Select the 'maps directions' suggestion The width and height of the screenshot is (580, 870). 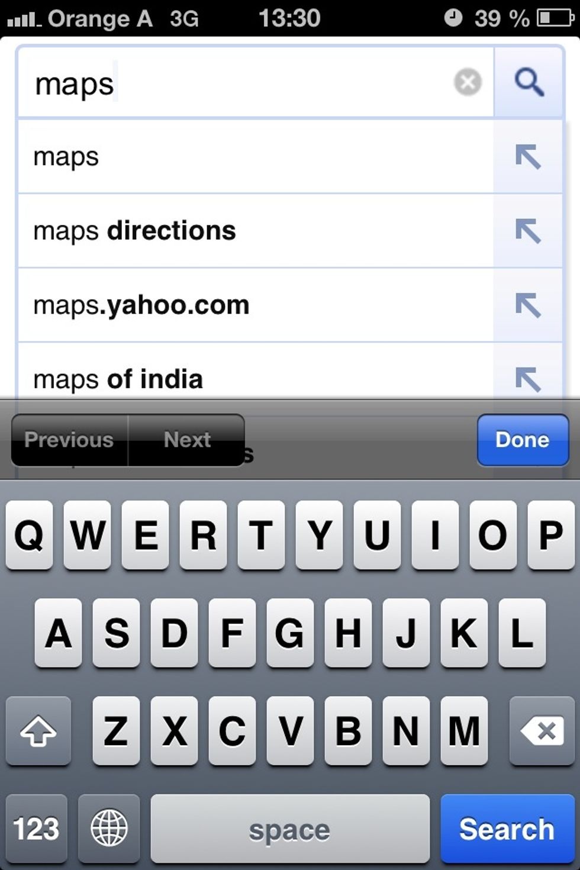(x=256, y=231)
